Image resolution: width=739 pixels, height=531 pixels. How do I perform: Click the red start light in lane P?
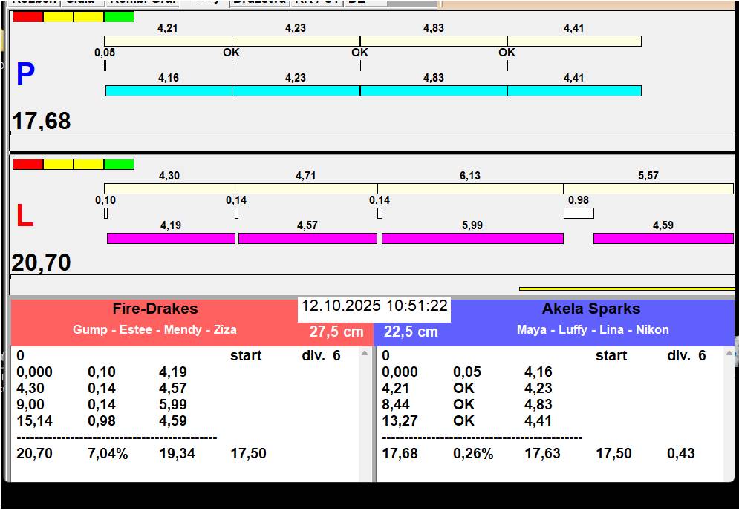[x=27, y=16]
